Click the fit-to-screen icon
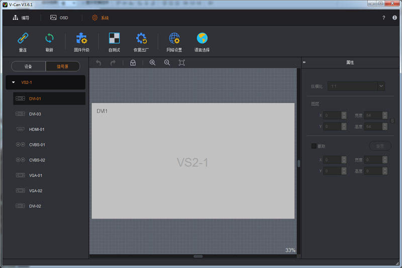 (182, 63)
